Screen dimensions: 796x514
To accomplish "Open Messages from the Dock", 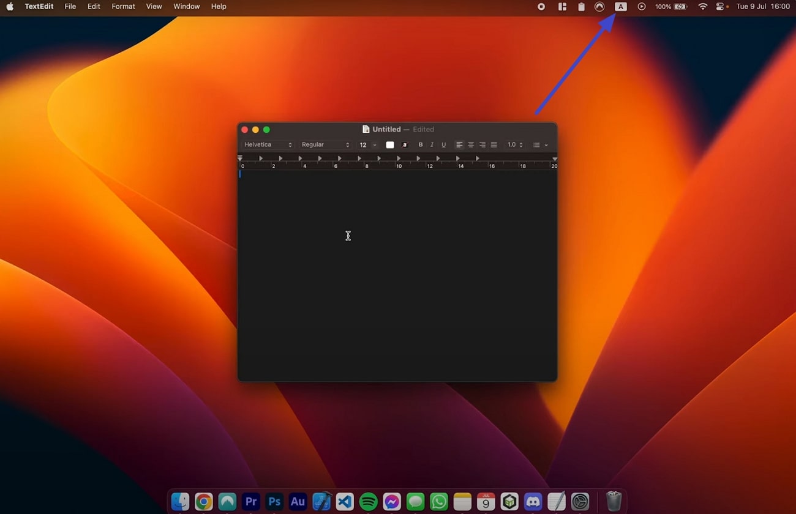I will click(x=416, y=502).
